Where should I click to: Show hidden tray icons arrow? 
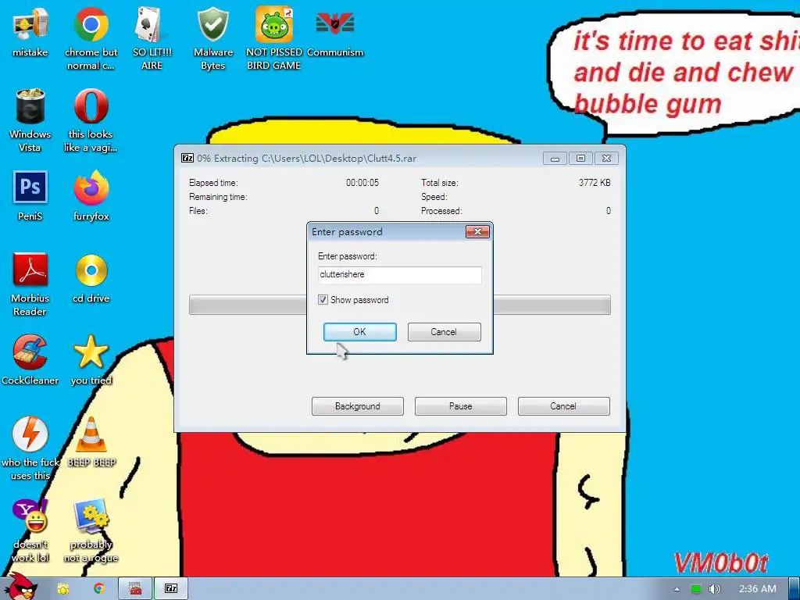[677, 589]
